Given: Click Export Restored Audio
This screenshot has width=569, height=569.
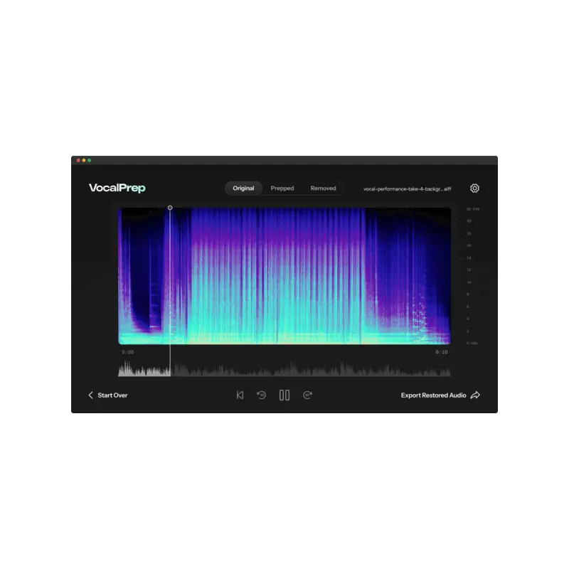Looking at the screenshot, I should click(x=440, y=395).
